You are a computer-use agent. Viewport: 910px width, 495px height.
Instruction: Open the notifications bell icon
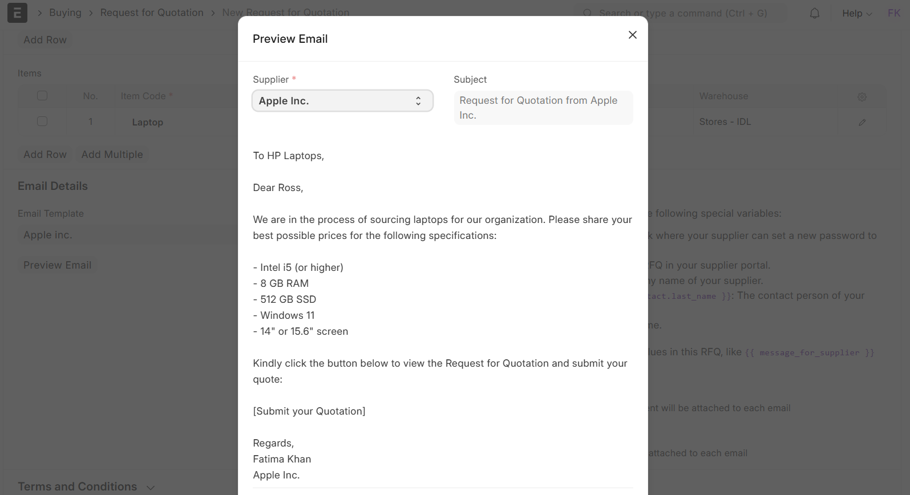(x=814, y=13)
